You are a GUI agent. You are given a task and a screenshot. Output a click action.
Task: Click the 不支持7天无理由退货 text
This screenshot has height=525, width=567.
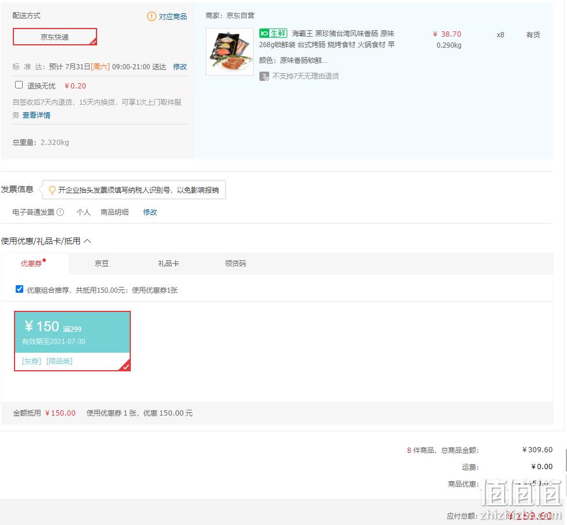coord(305,76)
